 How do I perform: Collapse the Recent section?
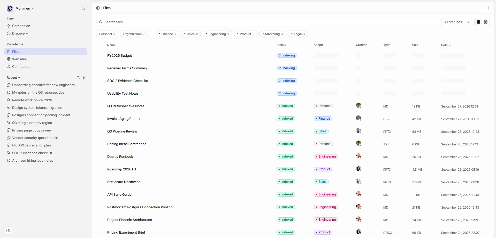pyautogui.click(x=13, y=78)
